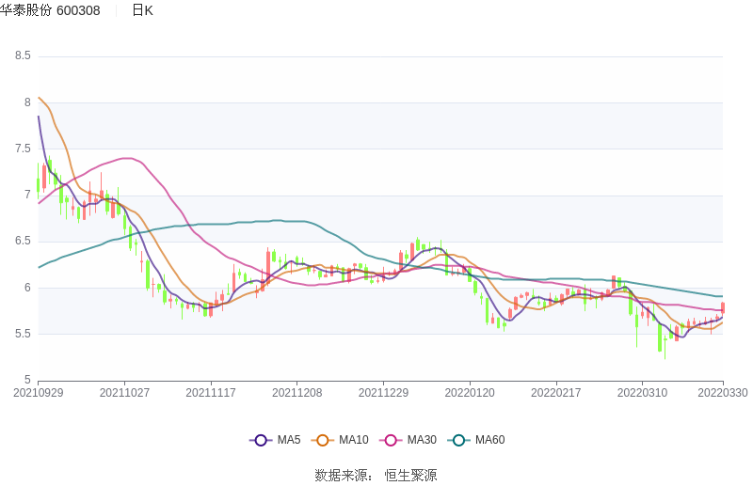The width and height of the screenshot is (753, 486).
Task: Toggle the MA30 series via its text label
Action: [422, 440]
